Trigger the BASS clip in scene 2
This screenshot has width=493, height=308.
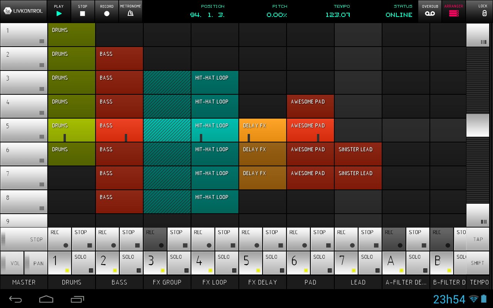(119, 59)
